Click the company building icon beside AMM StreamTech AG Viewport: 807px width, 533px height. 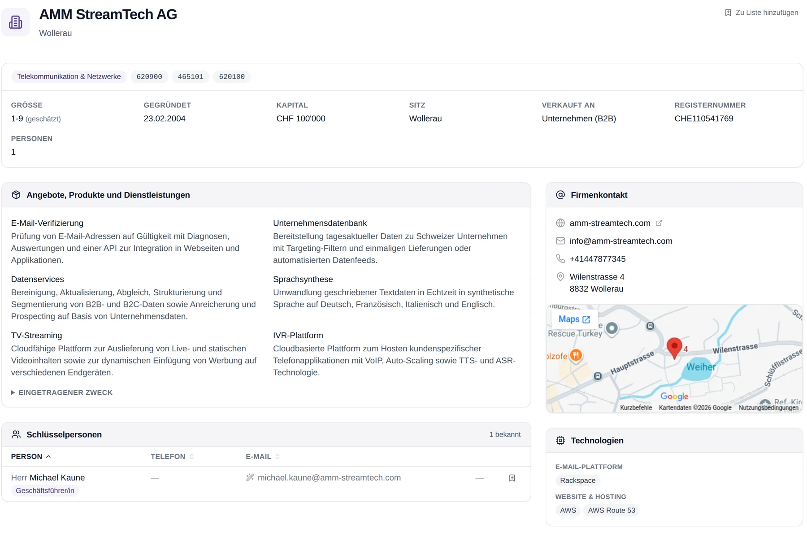pos(16,22)
